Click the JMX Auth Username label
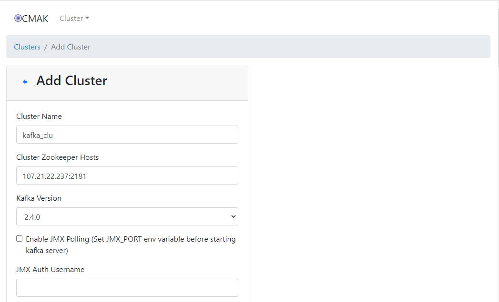Image resolution: width=499 pixels, height=302 pixels. point(50,270)
